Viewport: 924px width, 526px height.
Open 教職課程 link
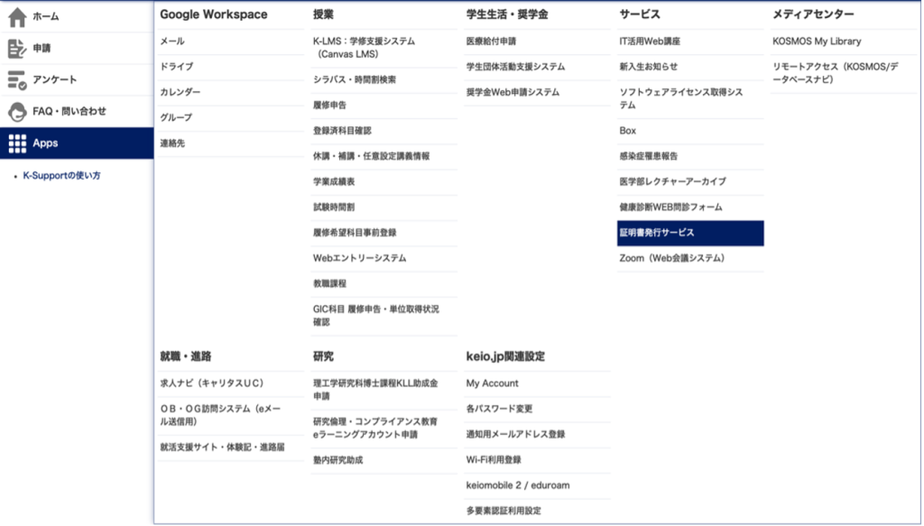(x=329, y=283)
